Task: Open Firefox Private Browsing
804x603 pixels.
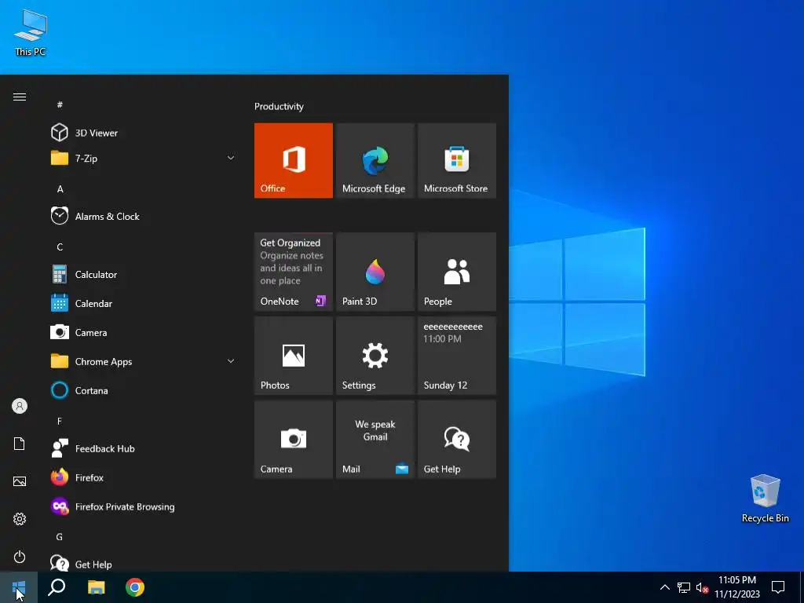Action: click(144, 506)
